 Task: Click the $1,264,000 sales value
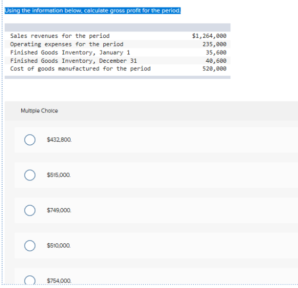pos(209,36)
